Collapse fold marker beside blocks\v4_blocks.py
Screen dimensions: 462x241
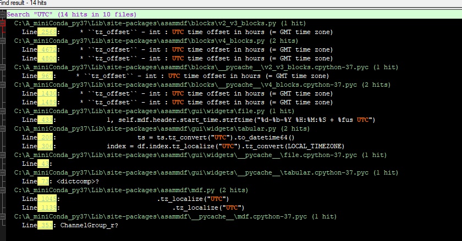pos(2,41)
